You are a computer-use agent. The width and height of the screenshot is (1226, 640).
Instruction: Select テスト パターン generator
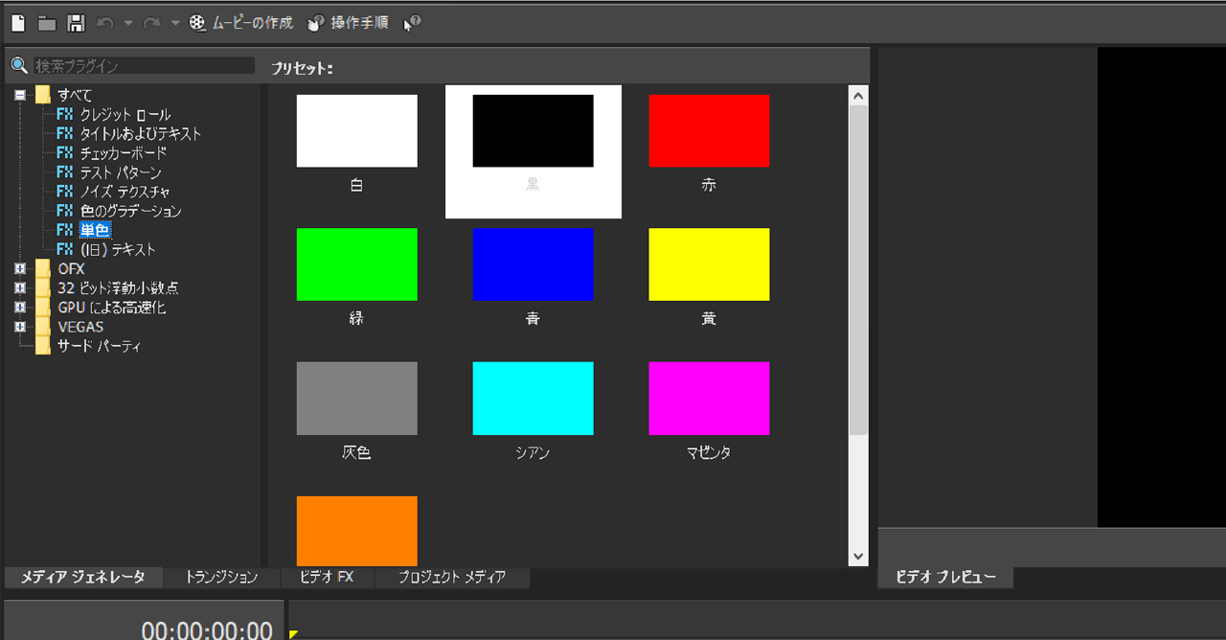point(120,172)
